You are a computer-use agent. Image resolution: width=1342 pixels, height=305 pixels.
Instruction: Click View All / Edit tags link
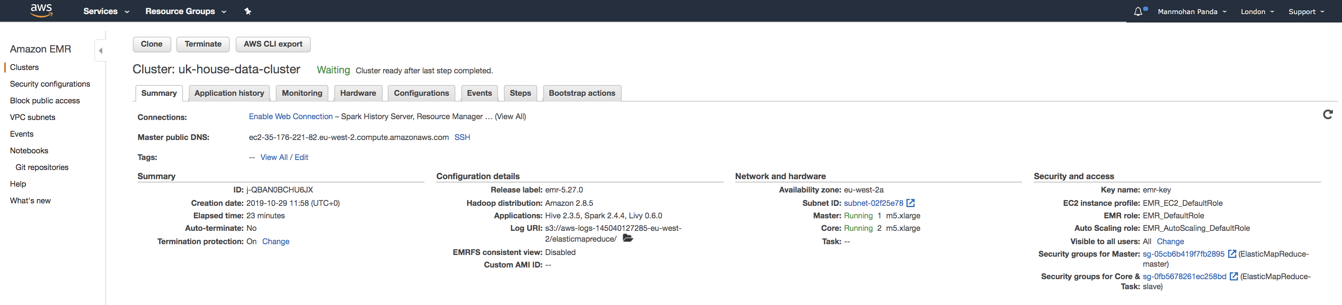tap(284, 157)
